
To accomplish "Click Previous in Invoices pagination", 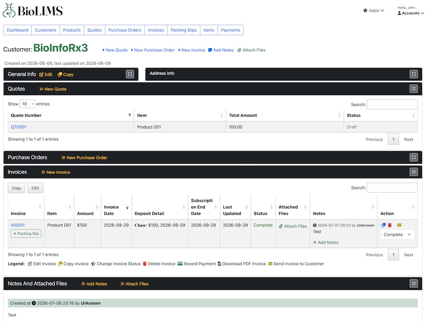I will [374, 255].
